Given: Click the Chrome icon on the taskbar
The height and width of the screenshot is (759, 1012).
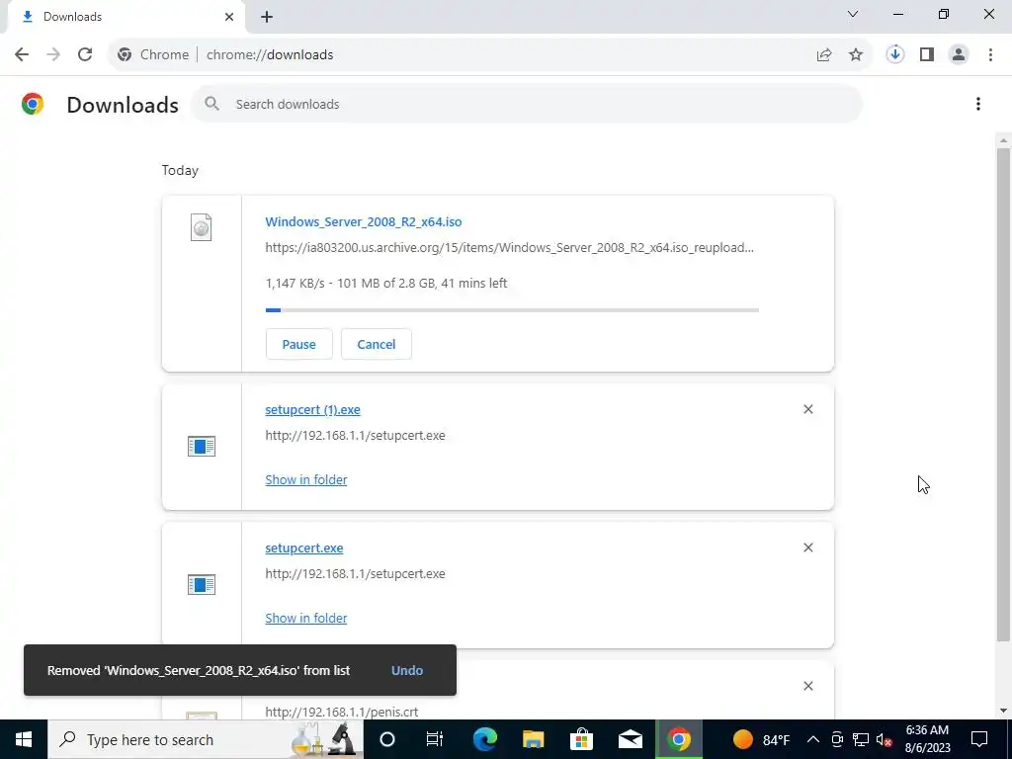Looking at the screenshot, I should (678, 739).
